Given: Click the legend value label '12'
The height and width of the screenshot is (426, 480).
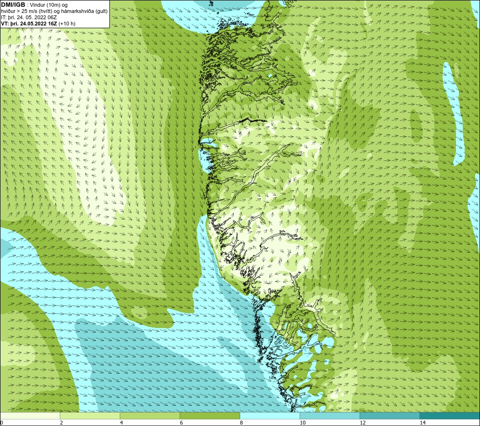Looking at the screenshot, I should coord(363,423).
